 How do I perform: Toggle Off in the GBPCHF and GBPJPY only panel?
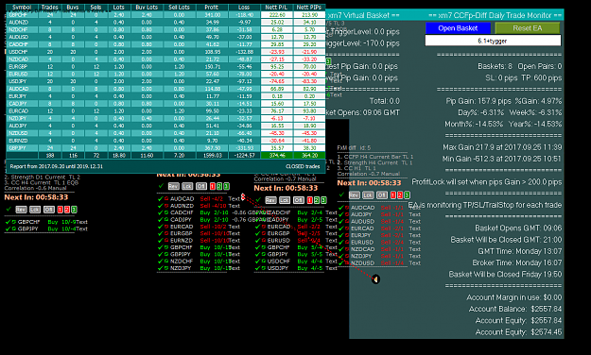[49, 210]
